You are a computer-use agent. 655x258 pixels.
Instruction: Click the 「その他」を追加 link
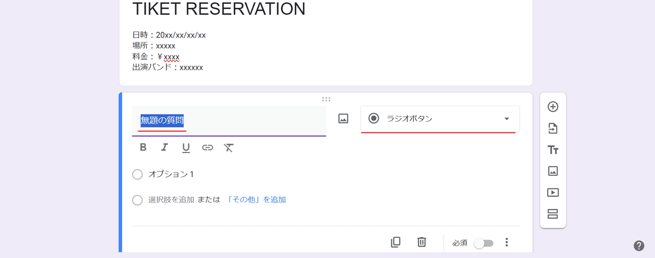(256, 200)
